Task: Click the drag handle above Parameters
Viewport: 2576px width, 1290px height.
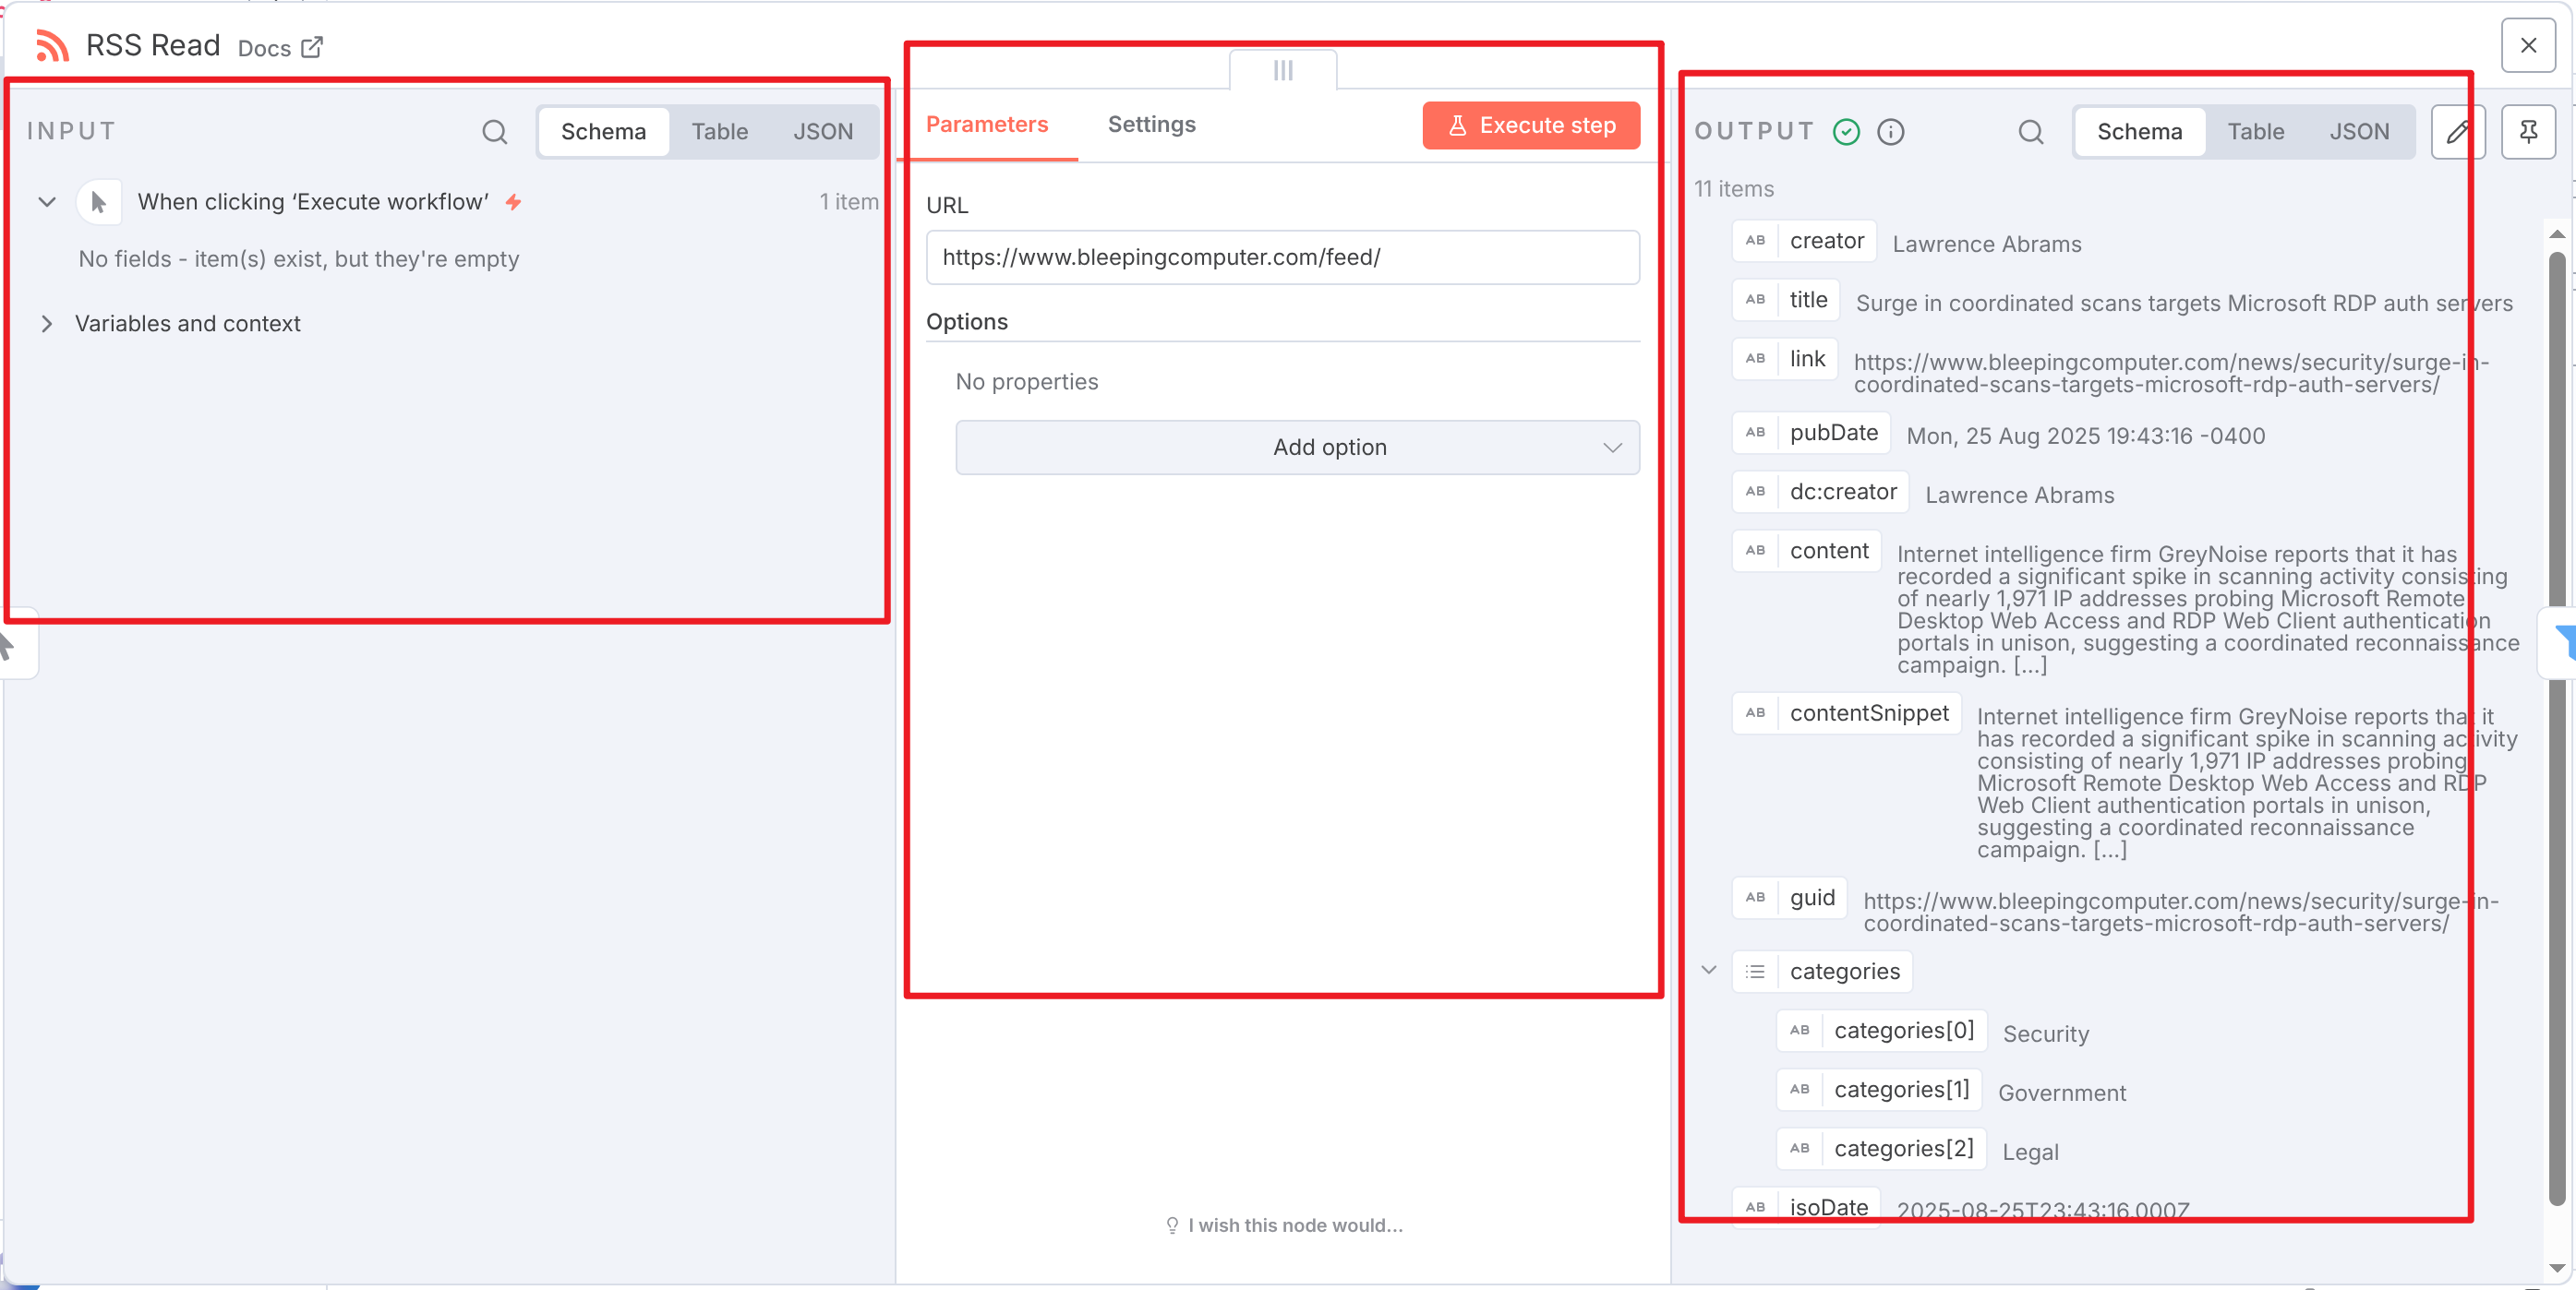Action: [1283, 70]
